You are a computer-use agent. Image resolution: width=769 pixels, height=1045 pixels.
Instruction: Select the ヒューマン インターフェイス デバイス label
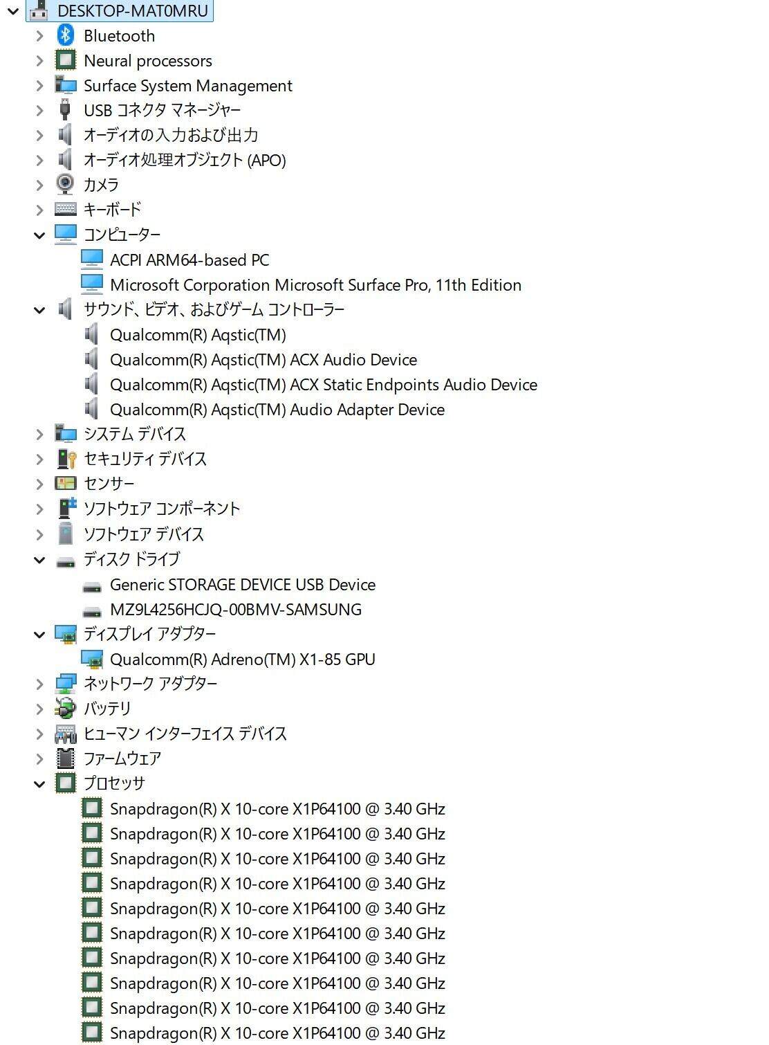click(185, 733)
